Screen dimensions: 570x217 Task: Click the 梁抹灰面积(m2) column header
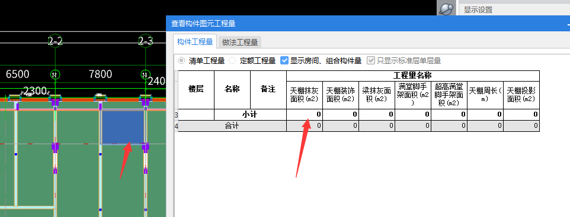(377, 95)
